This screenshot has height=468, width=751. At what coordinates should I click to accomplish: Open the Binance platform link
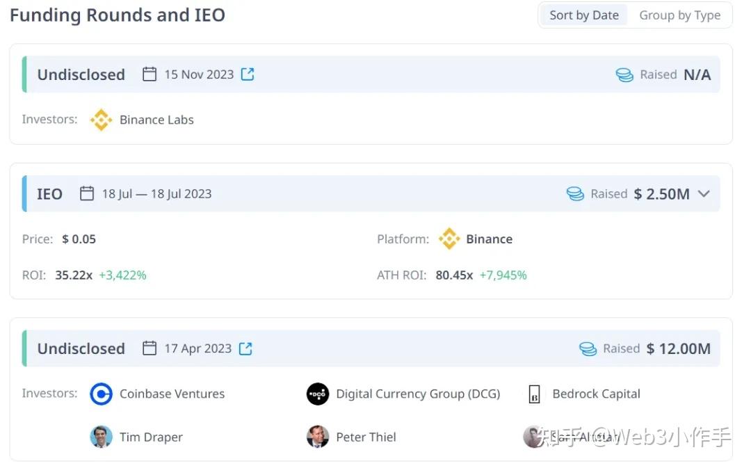pos(489,239)
